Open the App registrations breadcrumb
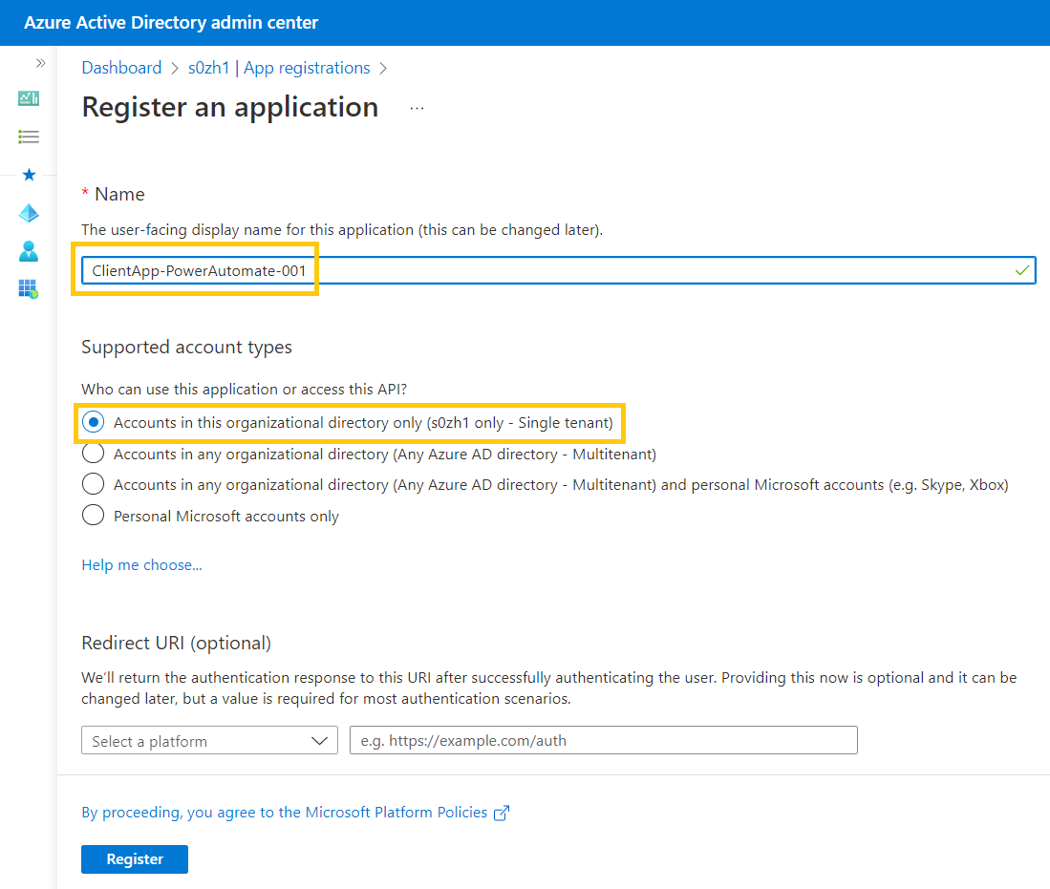Image resolution: width=1050 pixels, height=889 pixels. 307,68
